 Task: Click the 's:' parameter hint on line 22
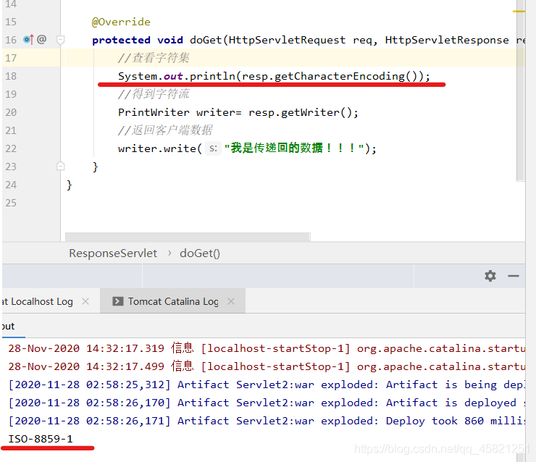[x=213, y=148]
